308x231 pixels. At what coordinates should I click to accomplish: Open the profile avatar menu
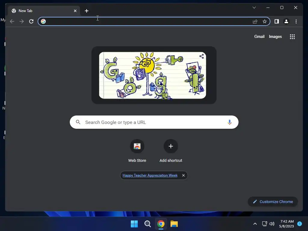(286, 21)
